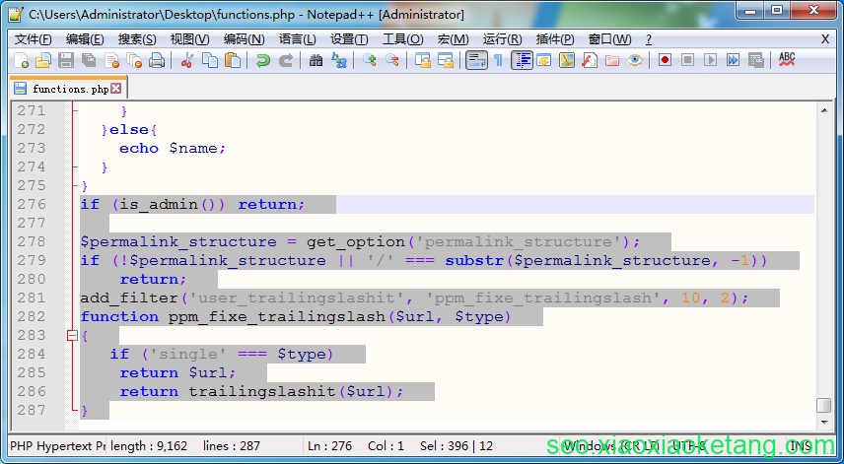Open the 编辑(E) menu
The width and height of the screenshot is (844, 464).
pos(85,39)
